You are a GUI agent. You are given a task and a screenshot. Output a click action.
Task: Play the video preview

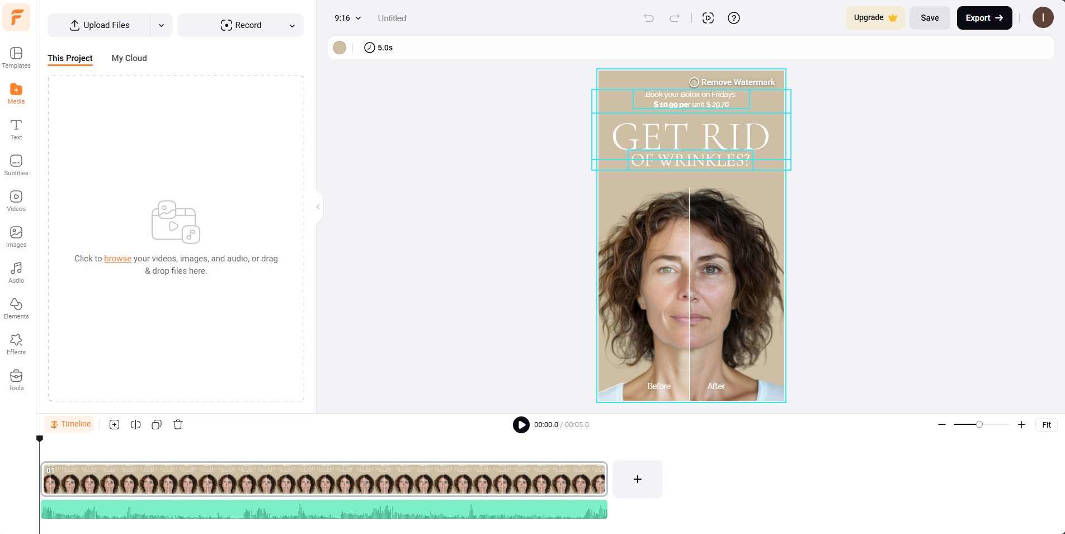click(x=521, y=425)
